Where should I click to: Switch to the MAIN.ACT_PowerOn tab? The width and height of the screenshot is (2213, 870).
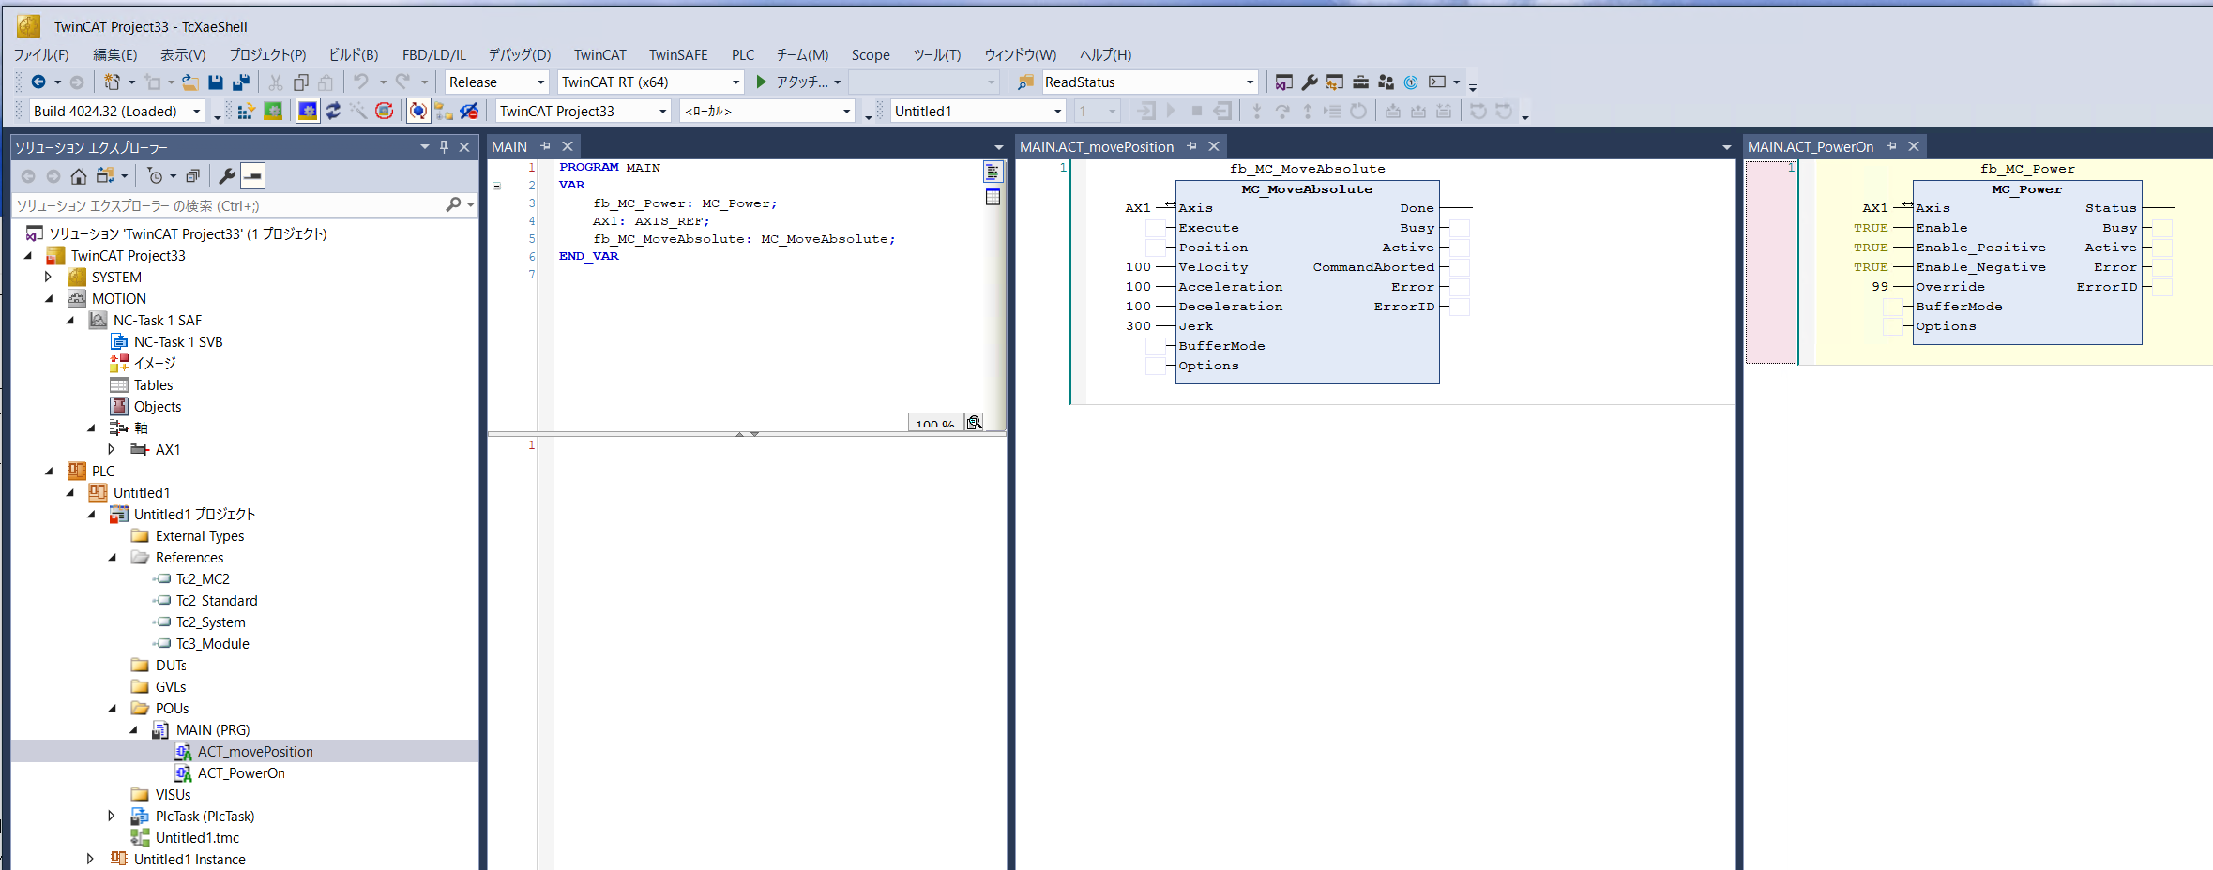[x=1811, y=147]
